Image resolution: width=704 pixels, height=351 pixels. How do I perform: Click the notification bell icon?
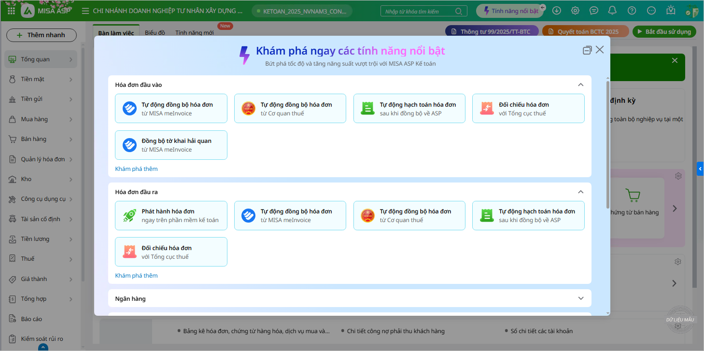tap(612, 11)
